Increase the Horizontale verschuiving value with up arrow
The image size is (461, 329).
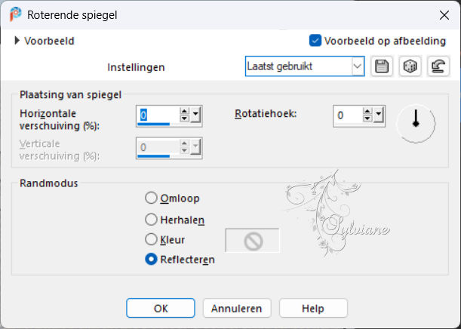184,111
